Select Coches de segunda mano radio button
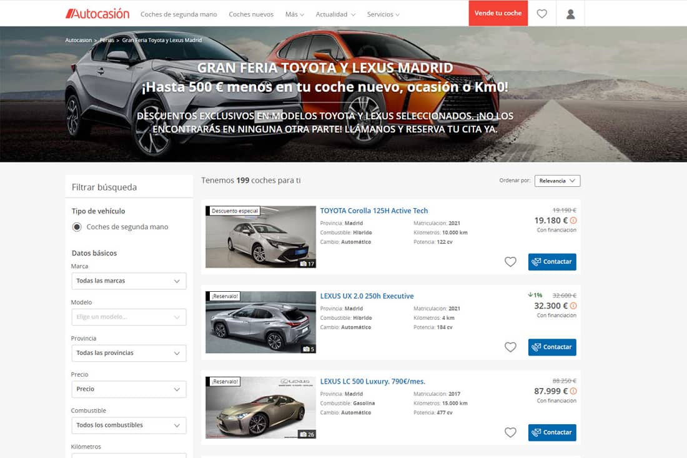Viewport: 687px width, 458px height. coord(77,227)
